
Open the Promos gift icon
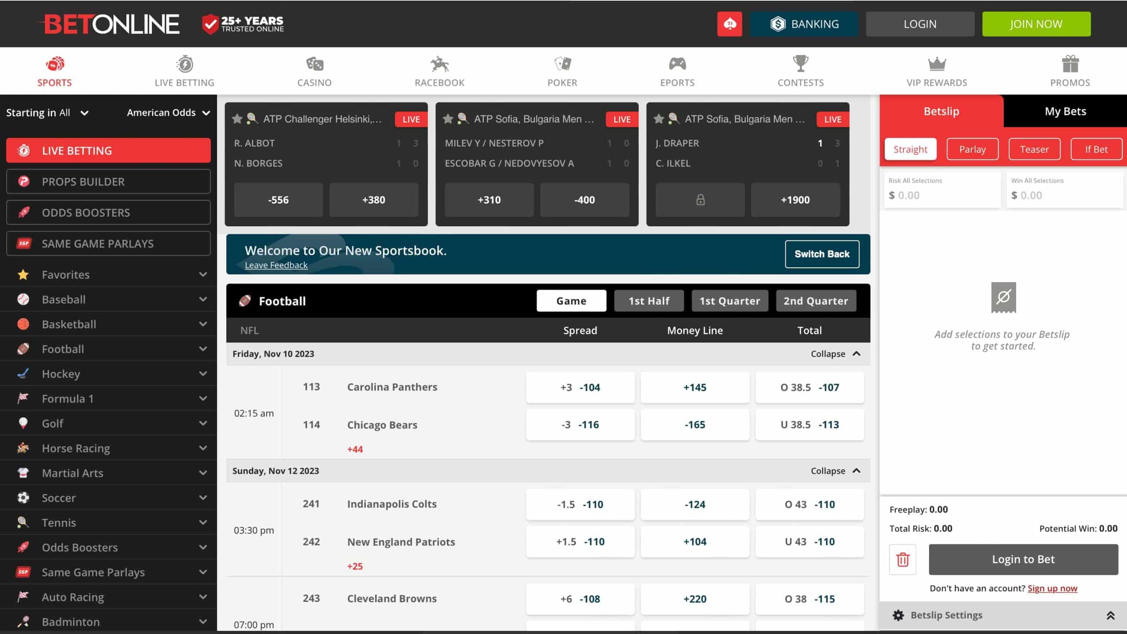click(1070, 64)
